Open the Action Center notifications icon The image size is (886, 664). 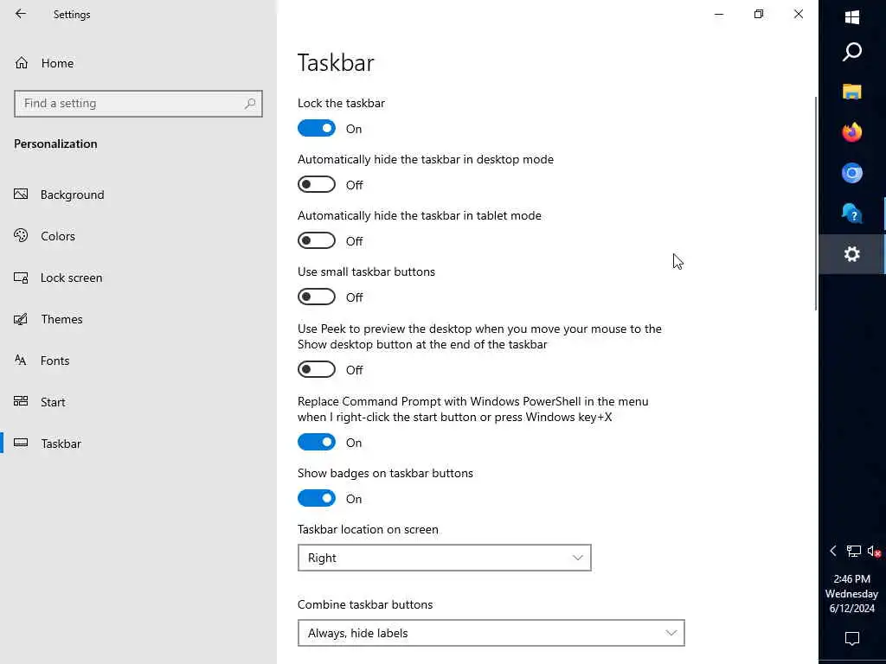click(852, 639)
